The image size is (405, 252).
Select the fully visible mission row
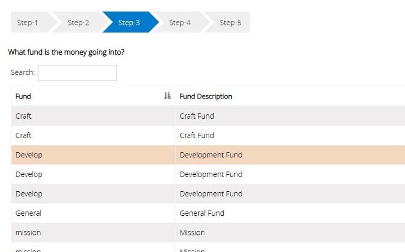[x=28, y=232]
